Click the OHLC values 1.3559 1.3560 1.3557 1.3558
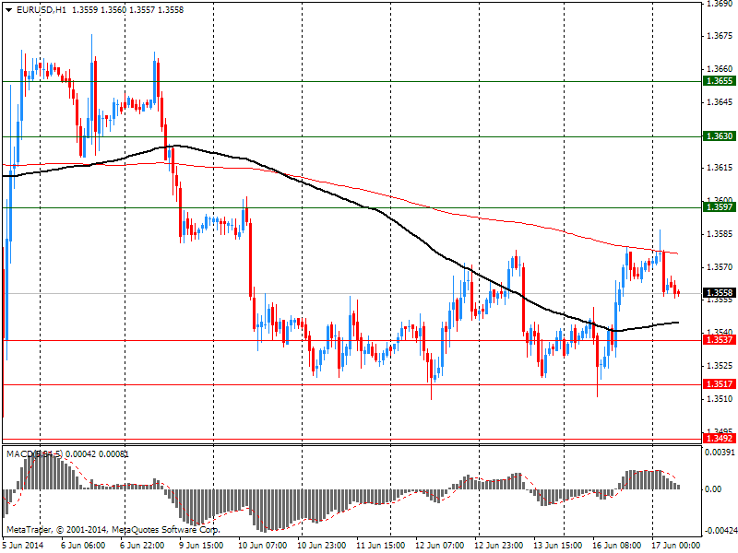Image resolution: width=738 pixels, height=553 pixels. point(127,9)
